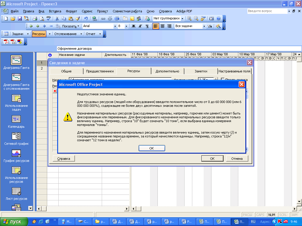302x226 pixels.
Task: Click the Link Tasks chain icon
Action: (x=103, y=19)
